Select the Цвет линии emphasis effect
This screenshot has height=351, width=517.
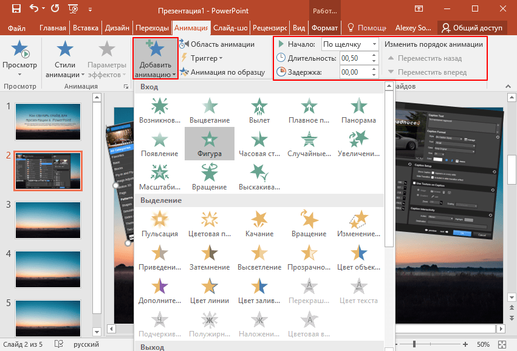coord(209,290)
